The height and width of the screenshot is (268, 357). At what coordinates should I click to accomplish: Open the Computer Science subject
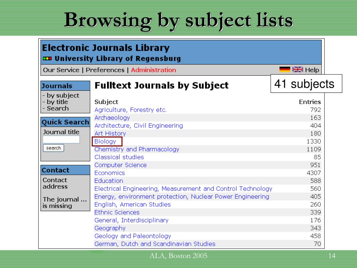point(120,165)
